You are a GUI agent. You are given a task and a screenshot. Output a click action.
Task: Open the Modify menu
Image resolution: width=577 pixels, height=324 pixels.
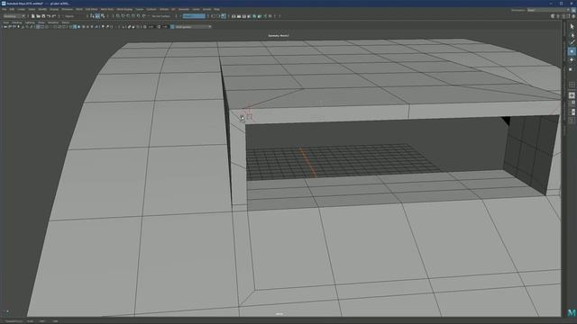pyautogui.click(x=42, y=9)
